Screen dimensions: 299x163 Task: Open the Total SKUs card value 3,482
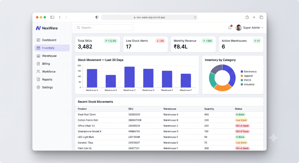[x=85, y=46]
